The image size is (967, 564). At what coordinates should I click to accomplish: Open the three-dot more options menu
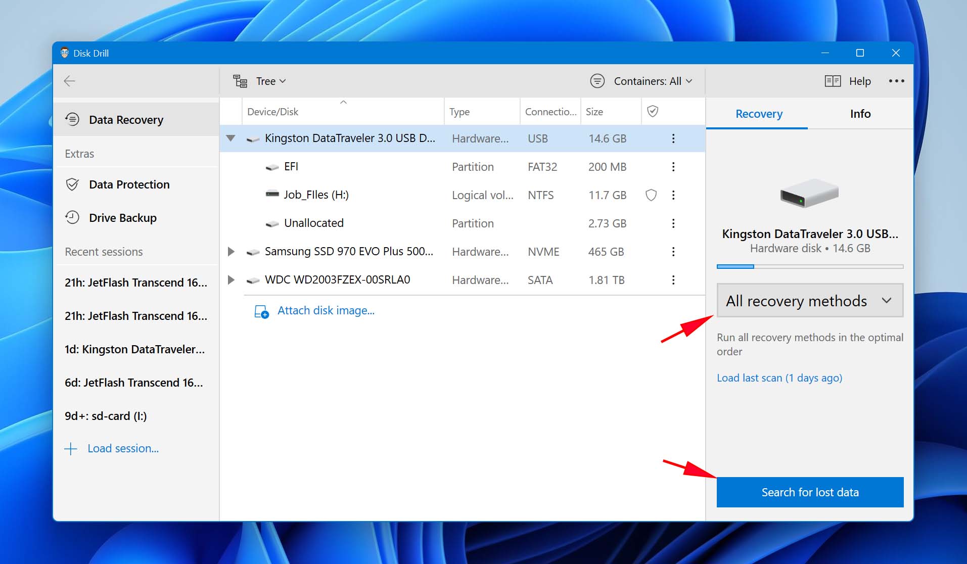896,81
